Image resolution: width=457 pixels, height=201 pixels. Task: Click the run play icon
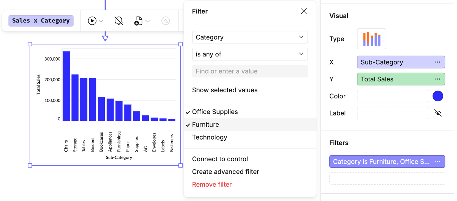click(x=92, y=21)
